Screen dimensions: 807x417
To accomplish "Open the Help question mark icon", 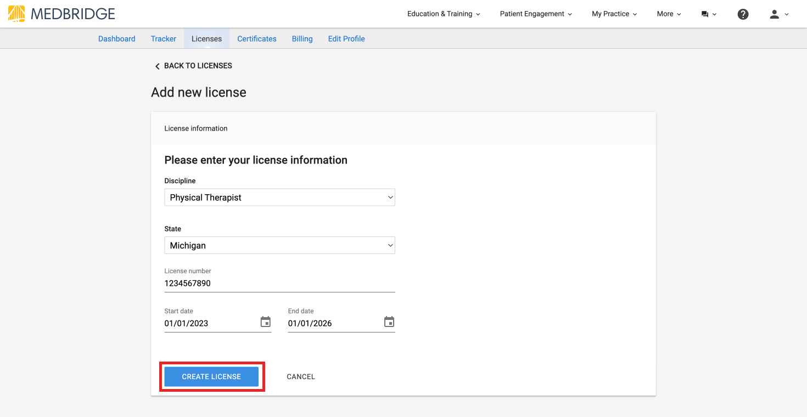I will pyautogui.click(x=743, y=14).
